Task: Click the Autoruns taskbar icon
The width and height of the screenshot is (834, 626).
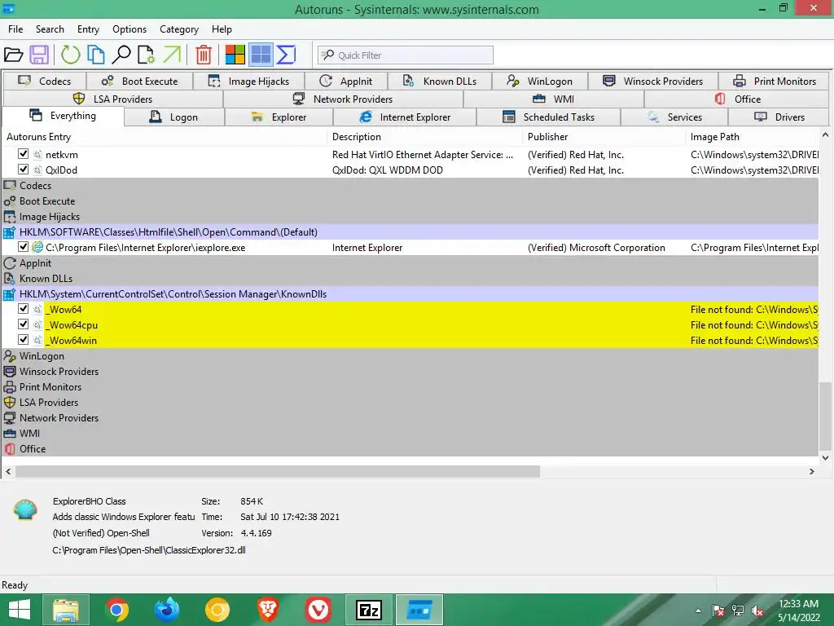Action: (x=419, y=610)
